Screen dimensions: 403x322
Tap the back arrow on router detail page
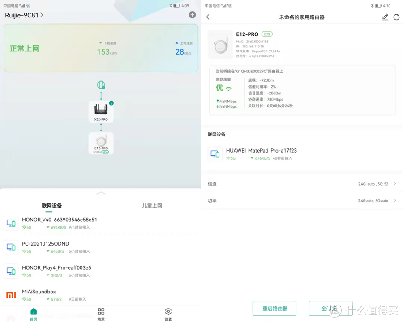point(207,17)
